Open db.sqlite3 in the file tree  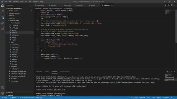(x=14, y=79)
